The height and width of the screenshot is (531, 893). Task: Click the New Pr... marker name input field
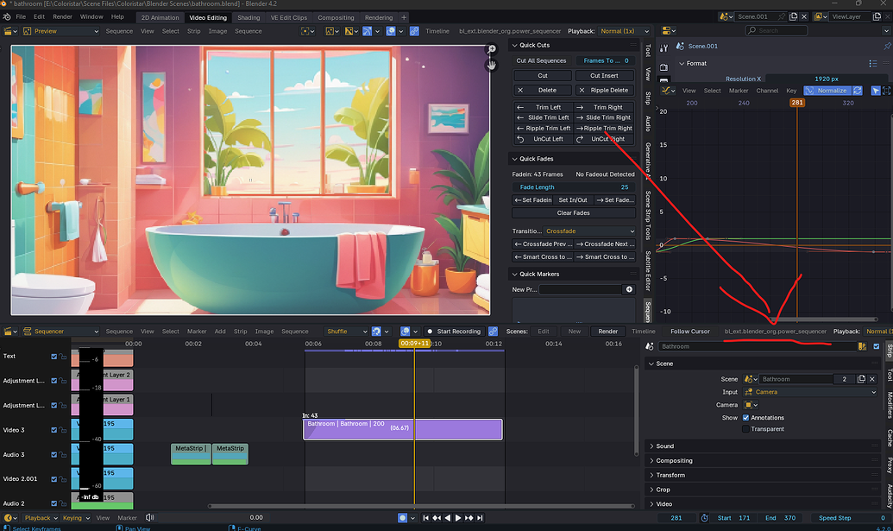click(x=580, y=289)
